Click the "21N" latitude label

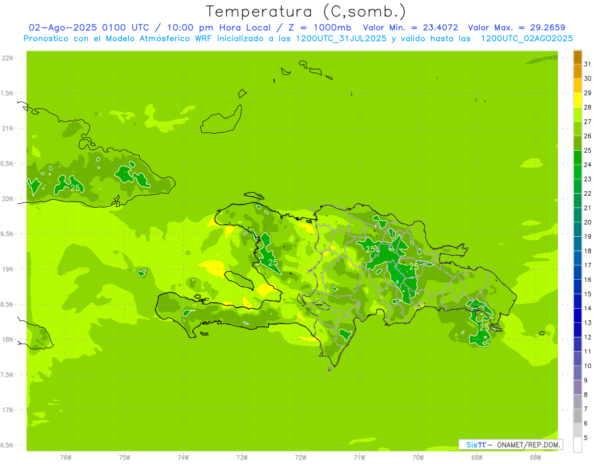[x=8, y=129]
